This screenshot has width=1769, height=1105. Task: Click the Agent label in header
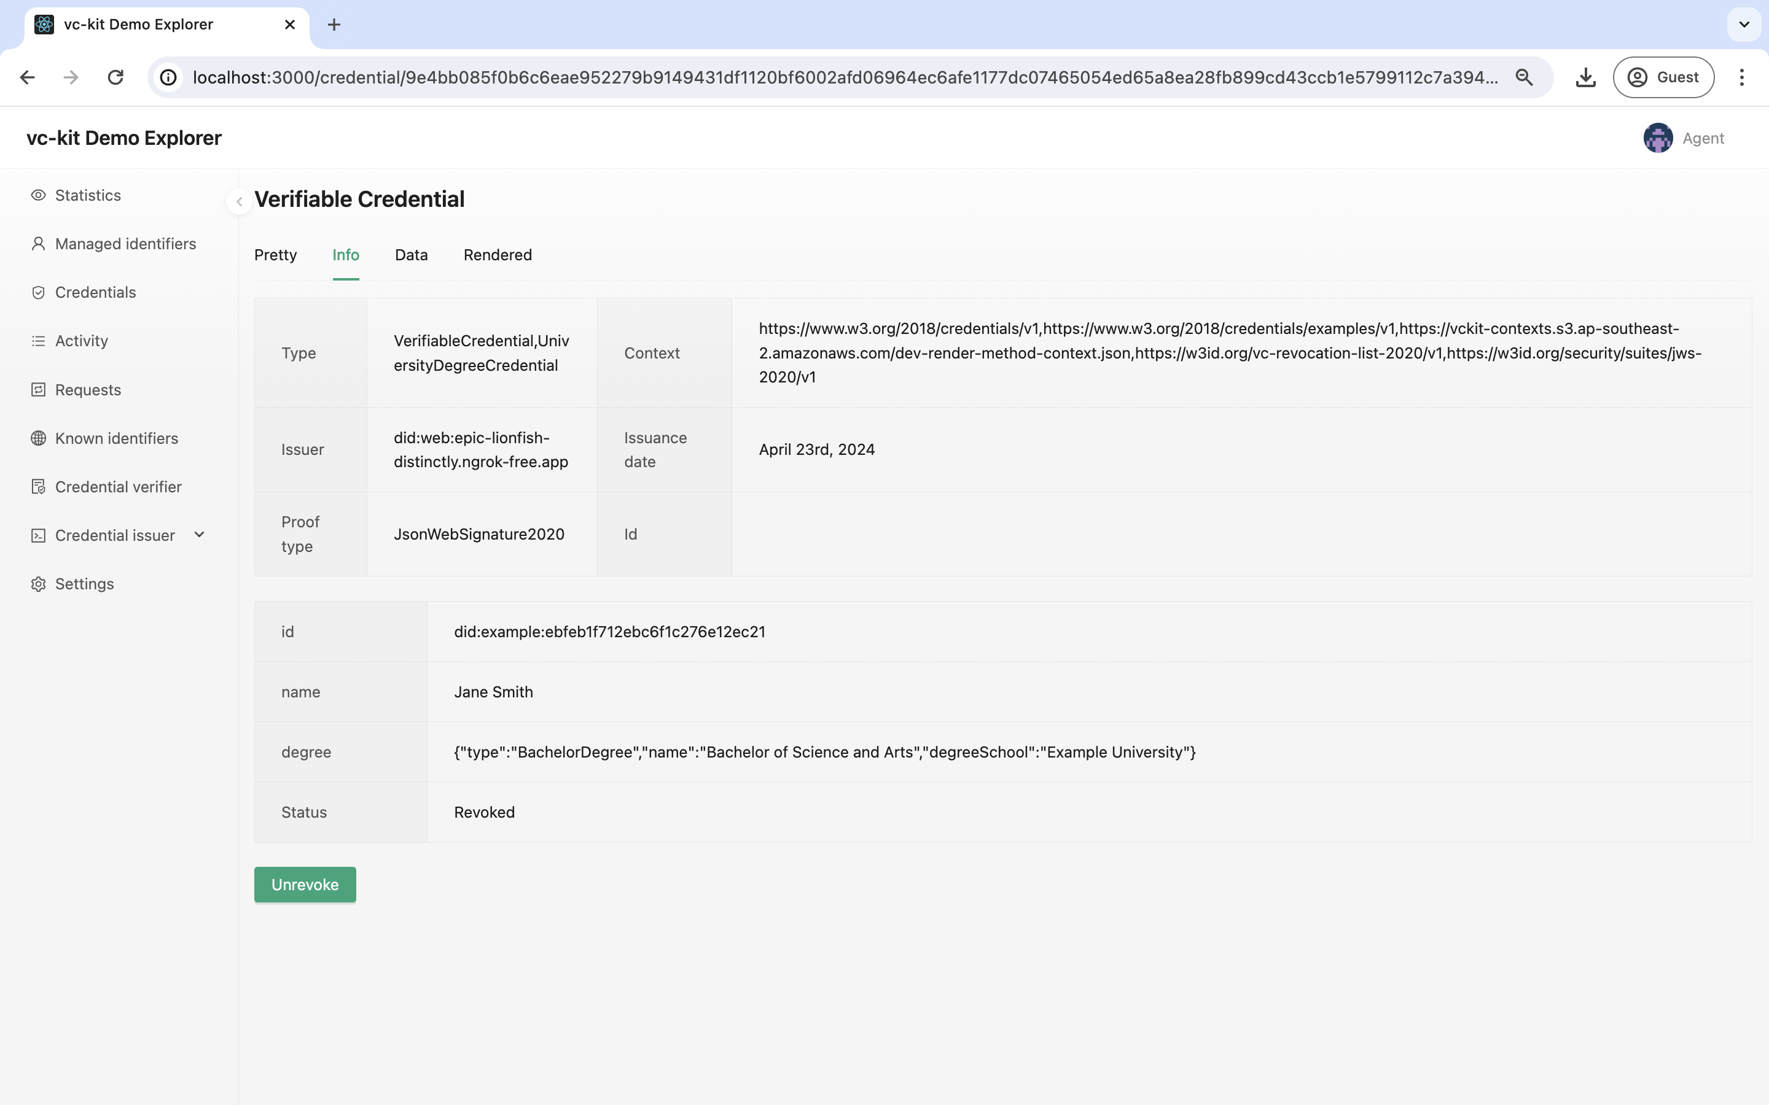pos(1703,138)
